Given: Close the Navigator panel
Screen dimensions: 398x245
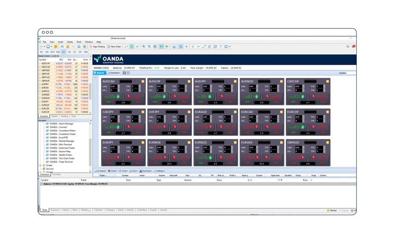Looking at the screenshot, I should pyautogui.click(x=91, y=120).
